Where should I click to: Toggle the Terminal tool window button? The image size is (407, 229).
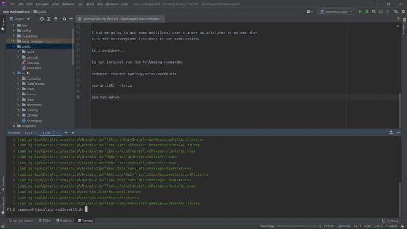click(x=85, y=221)
